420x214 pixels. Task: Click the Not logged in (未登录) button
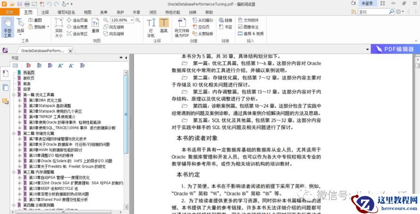point(367,3)
